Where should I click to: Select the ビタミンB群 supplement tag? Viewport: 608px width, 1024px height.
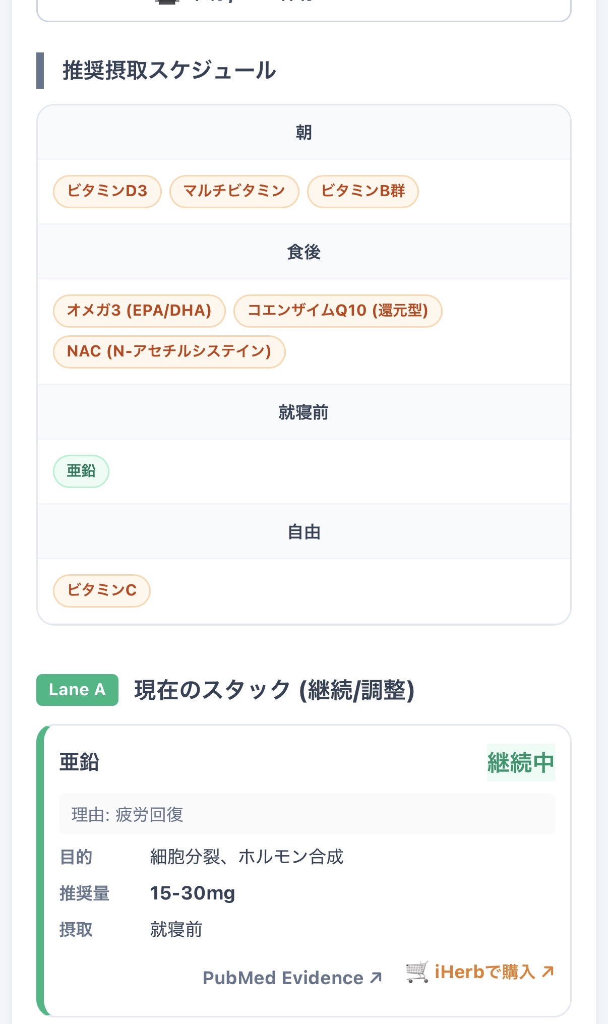pyautogui.click(x=363, y=191)
